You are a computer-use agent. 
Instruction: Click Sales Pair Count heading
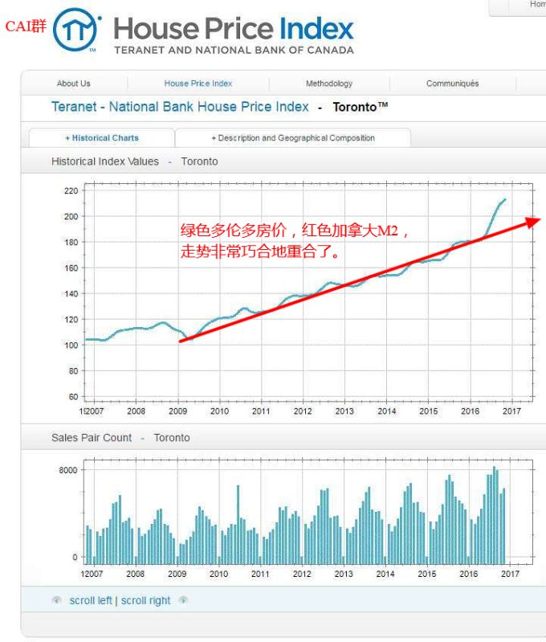(x=92, y=438)
